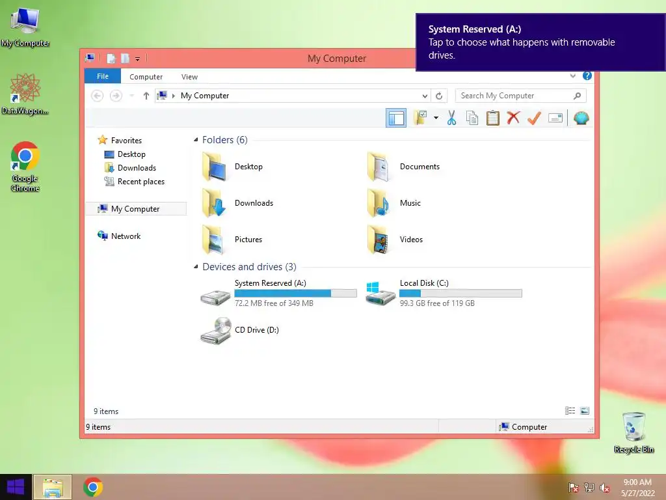Select the Local Disk (C:) drive
The width and height of the screenshot is (666, 500).
(x=444, y=293)
